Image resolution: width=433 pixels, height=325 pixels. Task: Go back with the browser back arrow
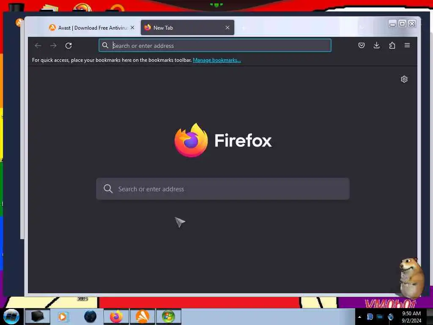click(38, 46)
